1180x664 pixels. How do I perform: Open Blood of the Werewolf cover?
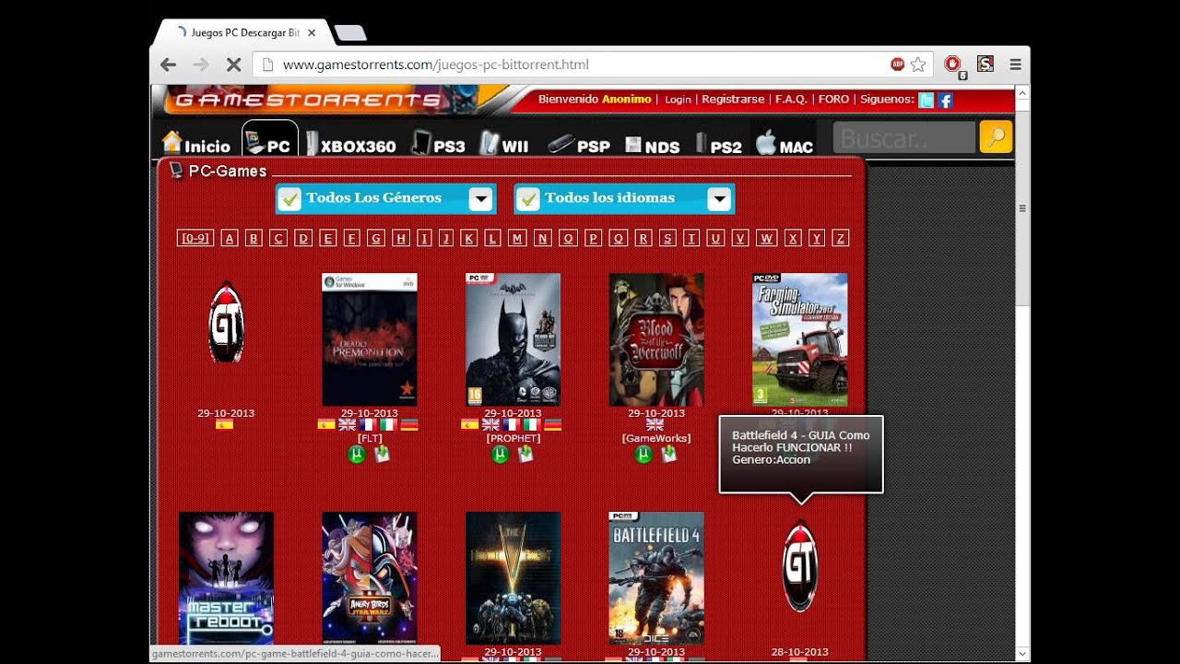point(656,339)
